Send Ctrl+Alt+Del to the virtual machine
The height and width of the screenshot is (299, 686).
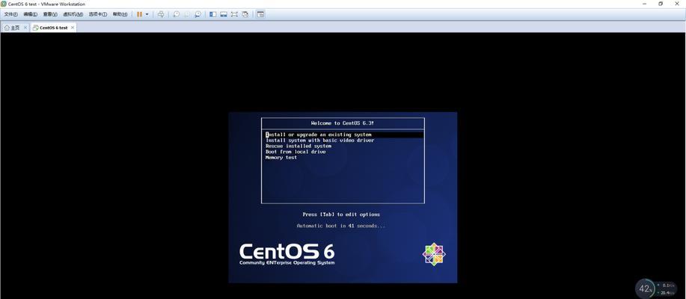coord(161,14)
